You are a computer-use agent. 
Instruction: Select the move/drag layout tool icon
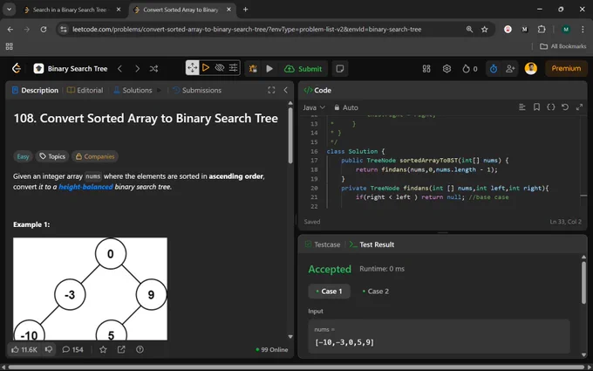192,68
